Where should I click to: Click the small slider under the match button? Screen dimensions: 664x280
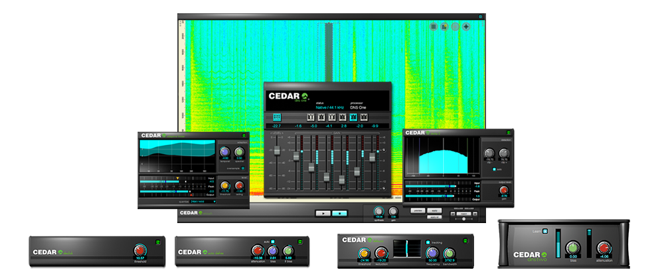(x=463, y=218)
